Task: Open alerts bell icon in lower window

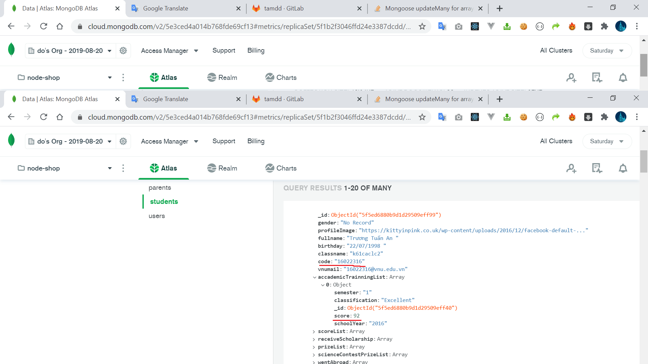Action: point(623,168)
